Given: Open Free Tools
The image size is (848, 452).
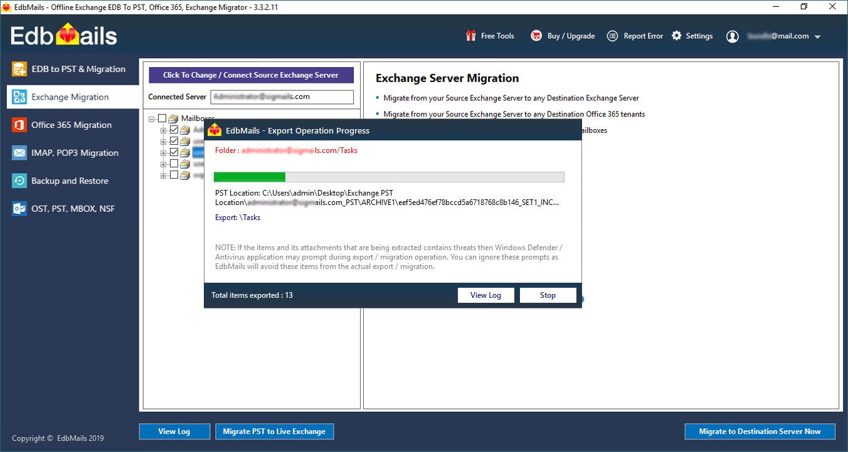Looking at the screenshot, I should click(497, 36).
